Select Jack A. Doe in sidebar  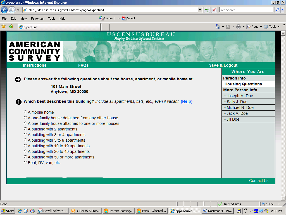coord(248,113)
